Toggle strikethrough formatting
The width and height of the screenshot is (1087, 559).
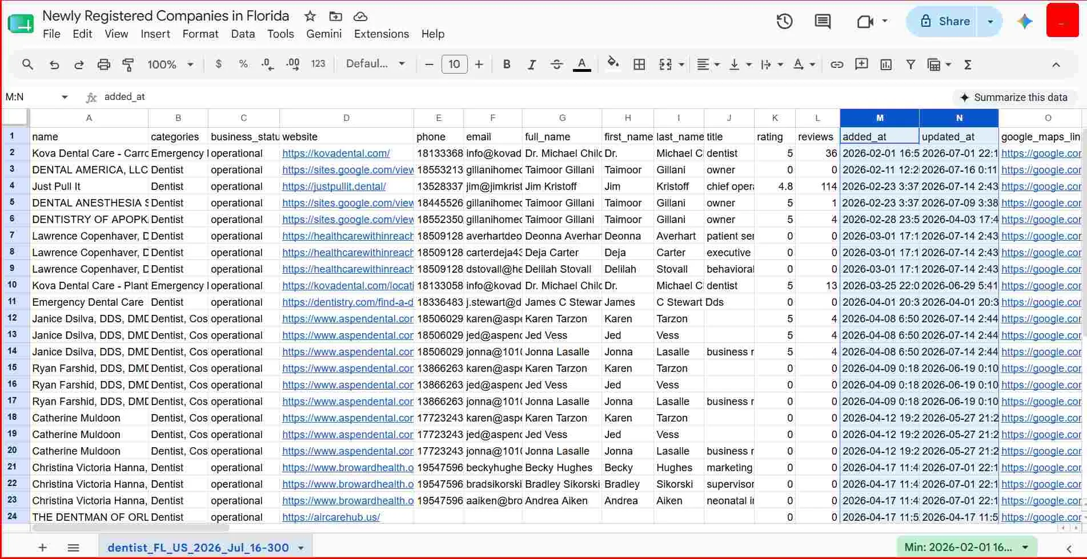tap(556, 64)
